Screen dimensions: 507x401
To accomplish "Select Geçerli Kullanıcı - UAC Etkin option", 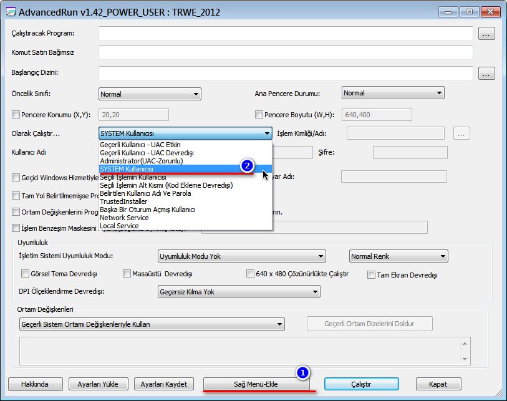I will pos(185,145).
